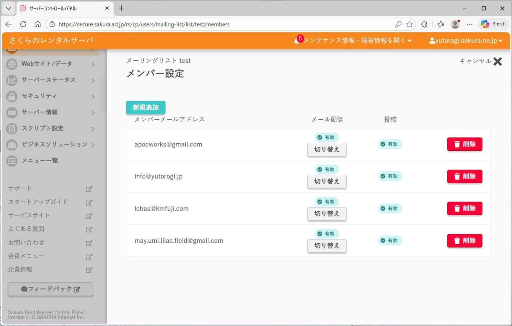
Task: Click メンバーメールアドレス column header
Action: (170, 120)
